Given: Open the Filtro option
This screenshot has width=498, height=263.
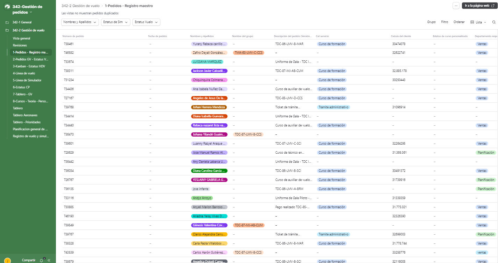Looking at the screenshot, I should (445, 22).
